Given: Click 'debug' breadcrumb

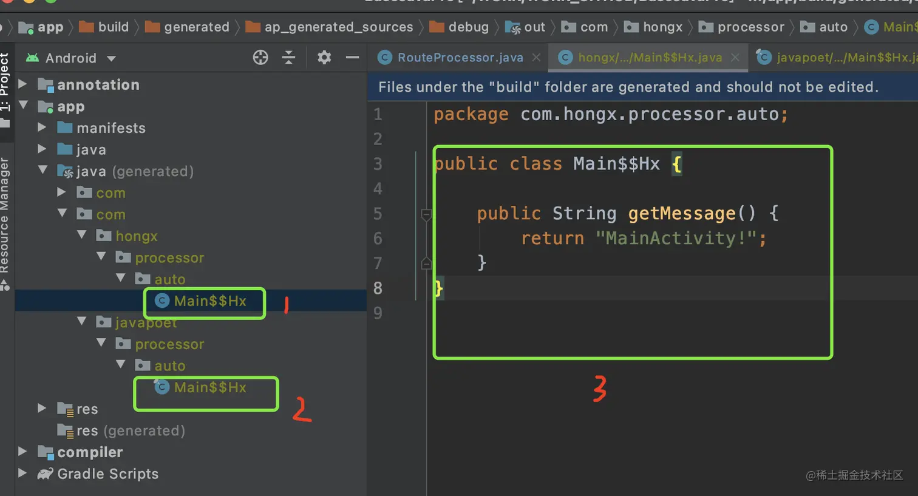Looking at the screenshot, I should tap(468, 27).
